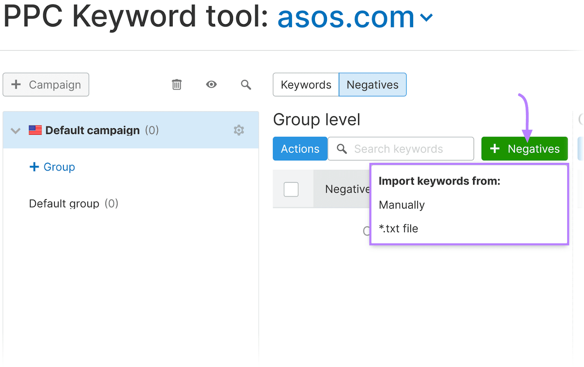
Task: Switch to the Keywords tab
Action: coord(306,84)
